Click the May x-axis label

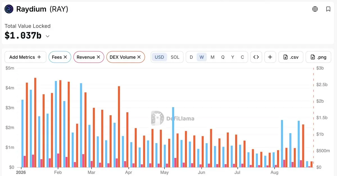[x=165, y=172]
